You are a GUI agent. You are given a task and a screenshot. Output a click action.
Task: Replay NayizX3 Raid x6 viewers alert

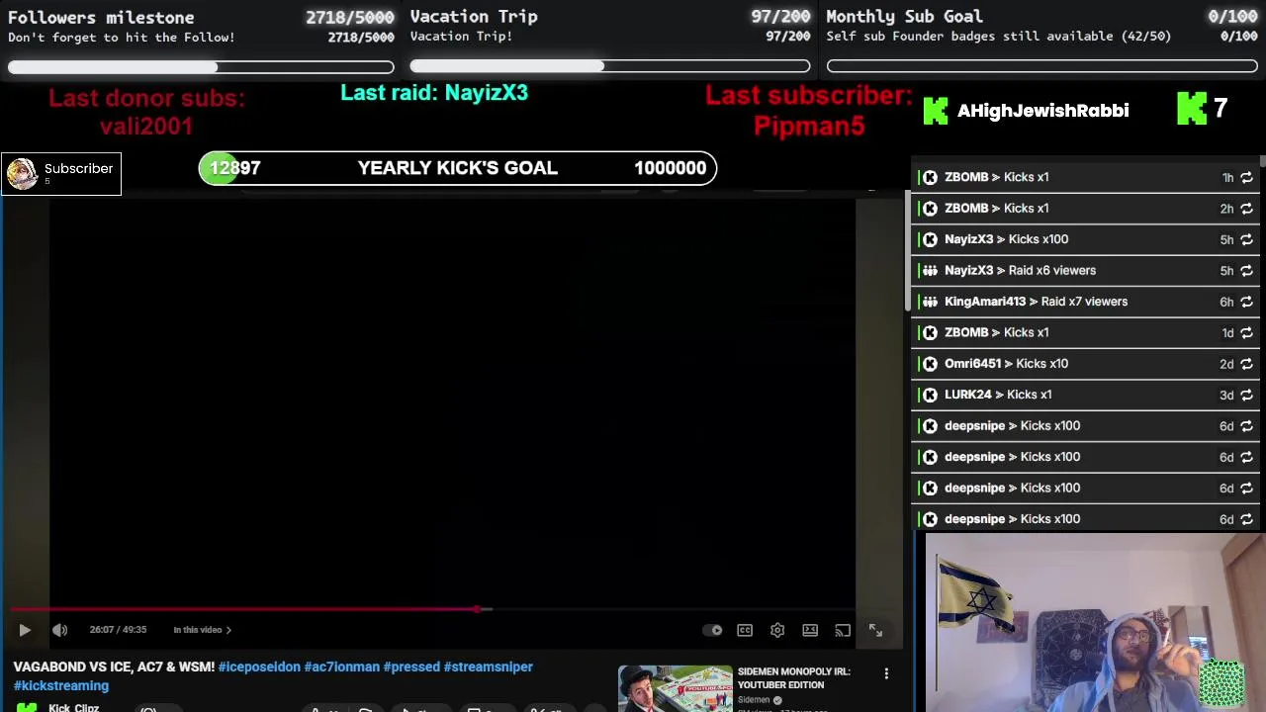1246,271
